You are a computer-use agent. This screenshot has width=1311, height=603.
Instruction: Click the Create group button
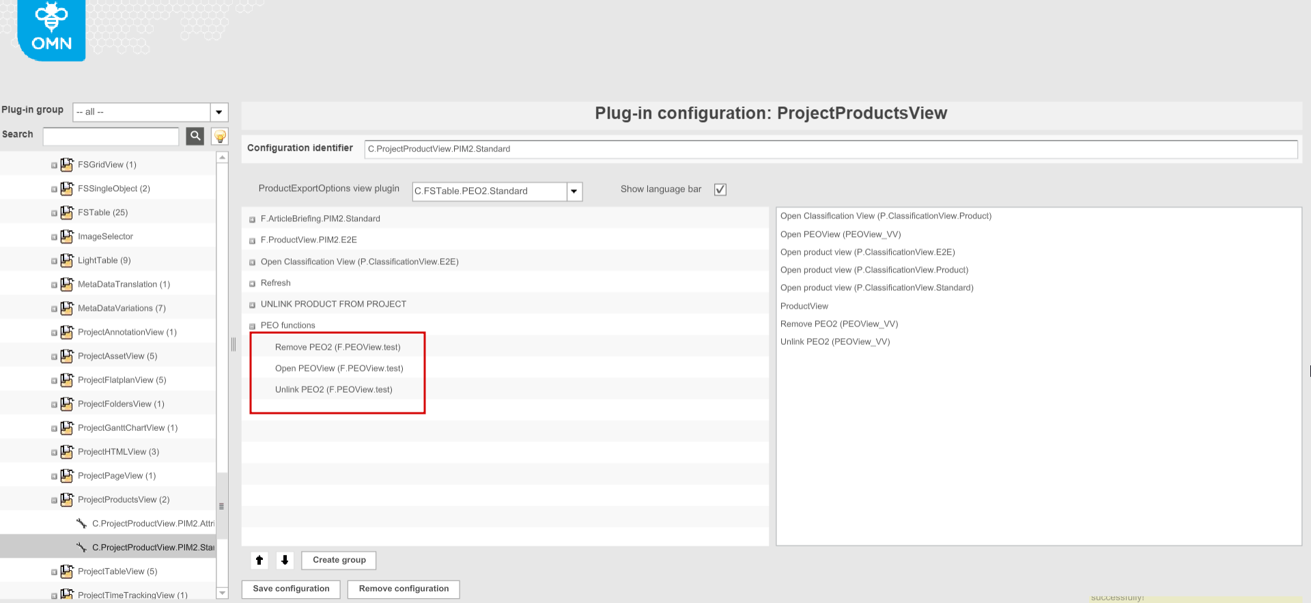point(339,560)
